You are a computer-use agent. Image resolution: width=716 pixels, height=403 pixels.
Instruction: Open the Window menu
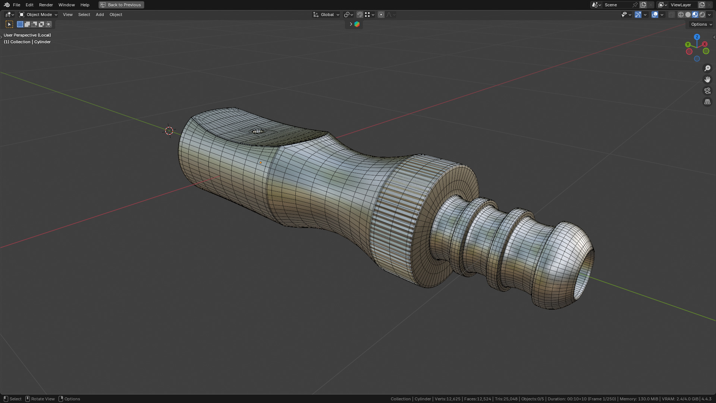[x=66, y=5]
